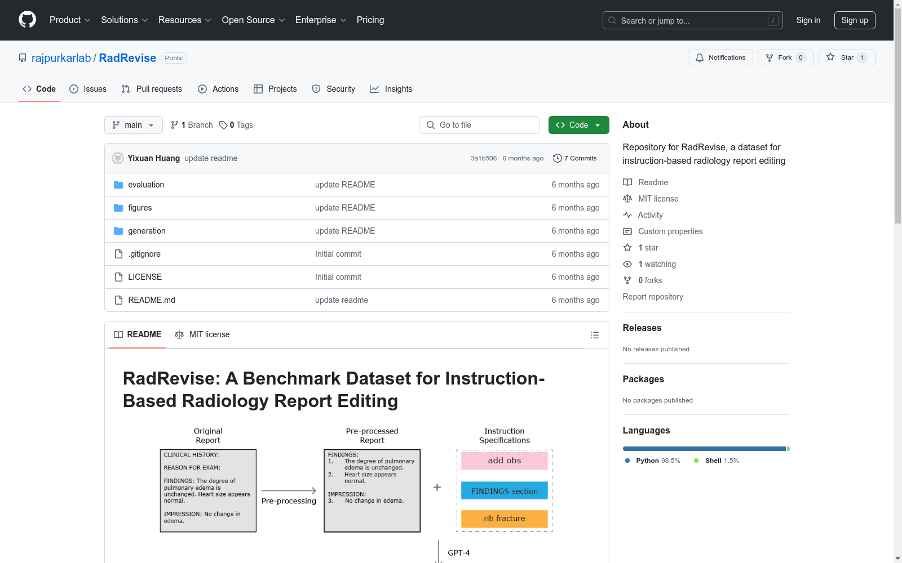Screen dimensions: 902x563
Task: Click the scale icon beside MIT license in About
Action: 627,199
